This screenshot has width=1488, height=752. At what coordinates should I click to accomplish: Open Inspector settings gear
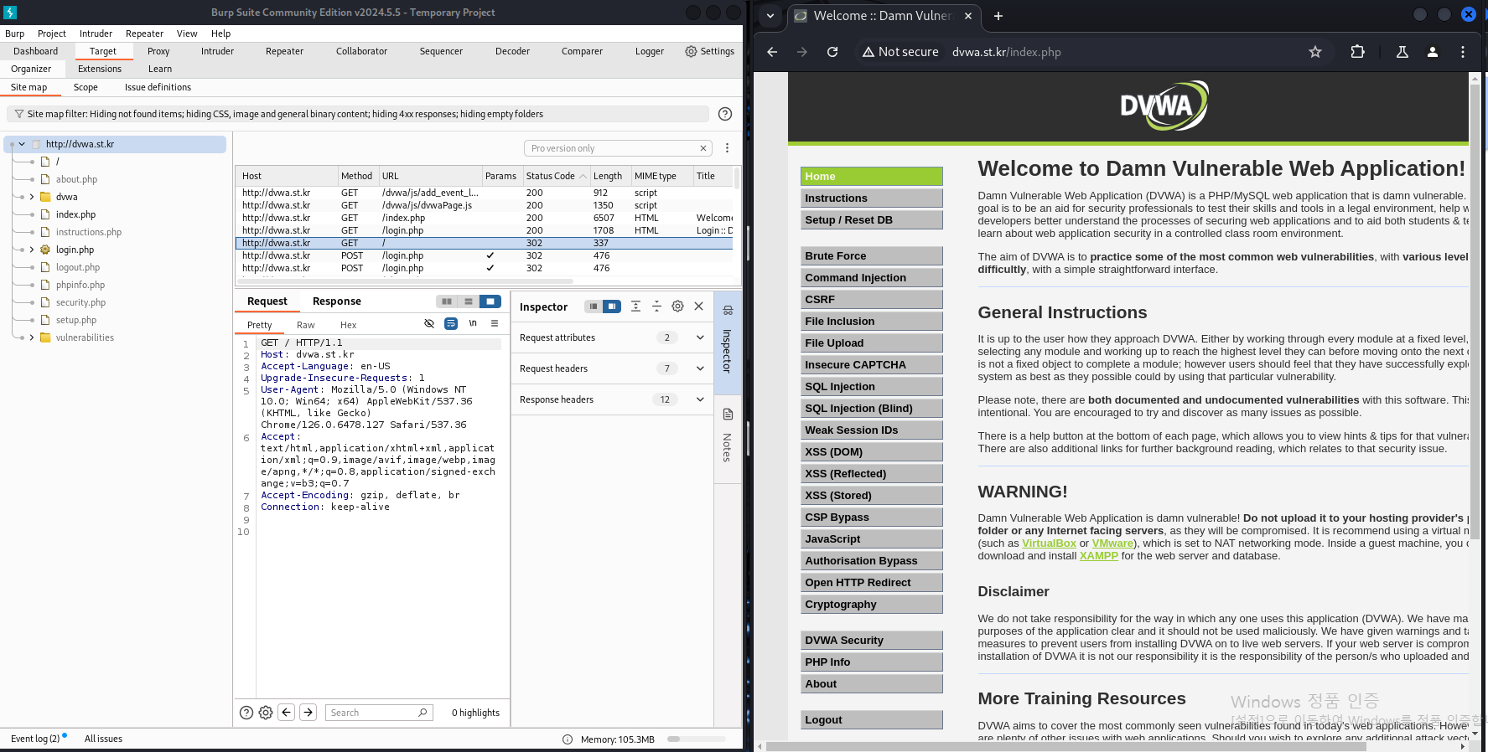coord(677,306)
